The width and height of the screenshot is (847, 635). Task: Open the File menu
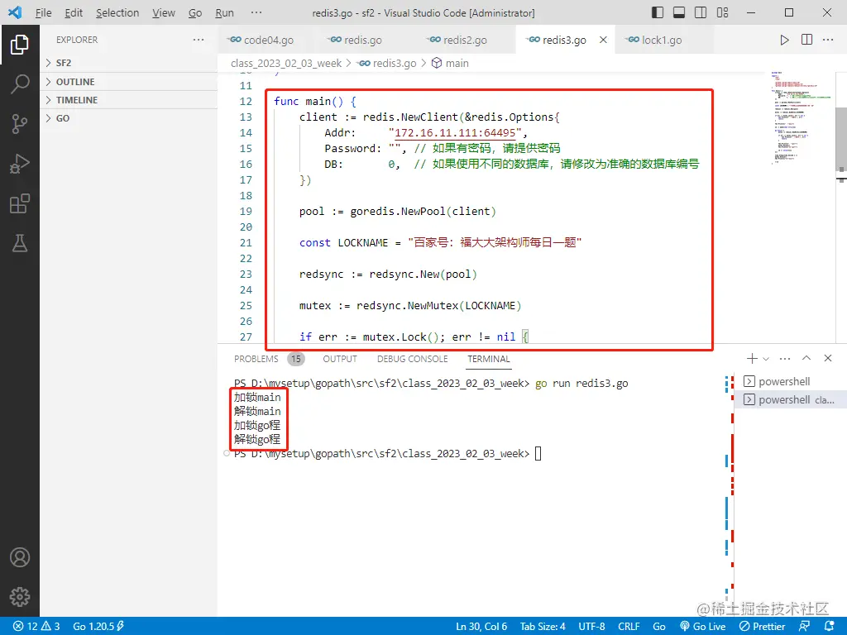point(43,12)
